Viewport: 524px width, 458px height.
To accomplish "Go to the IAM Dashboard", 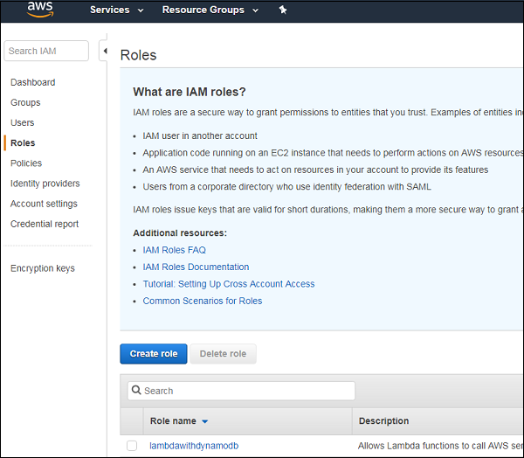I will [32, 82].
